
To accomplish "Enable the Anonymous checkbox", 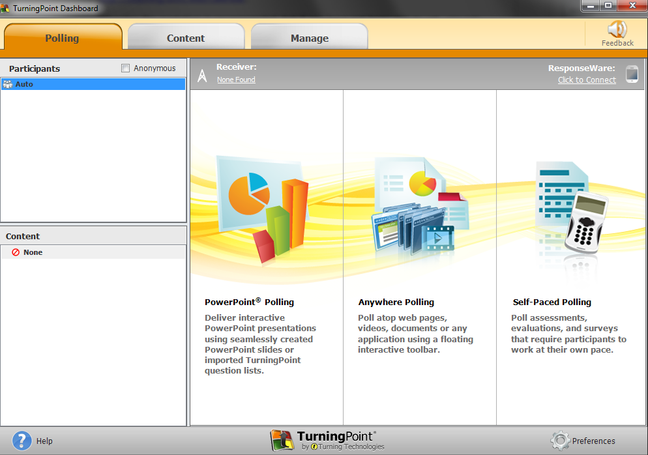I will click(x=126, y=68).
